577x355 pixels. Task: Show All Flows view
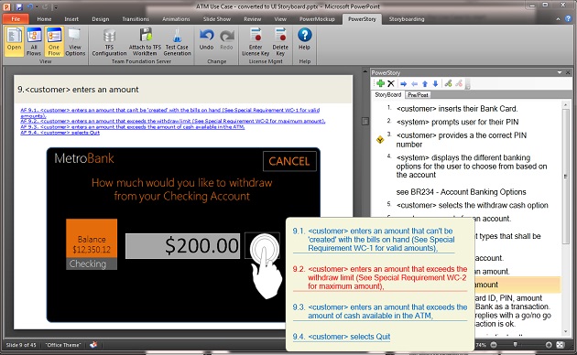(x=34, y=41)
